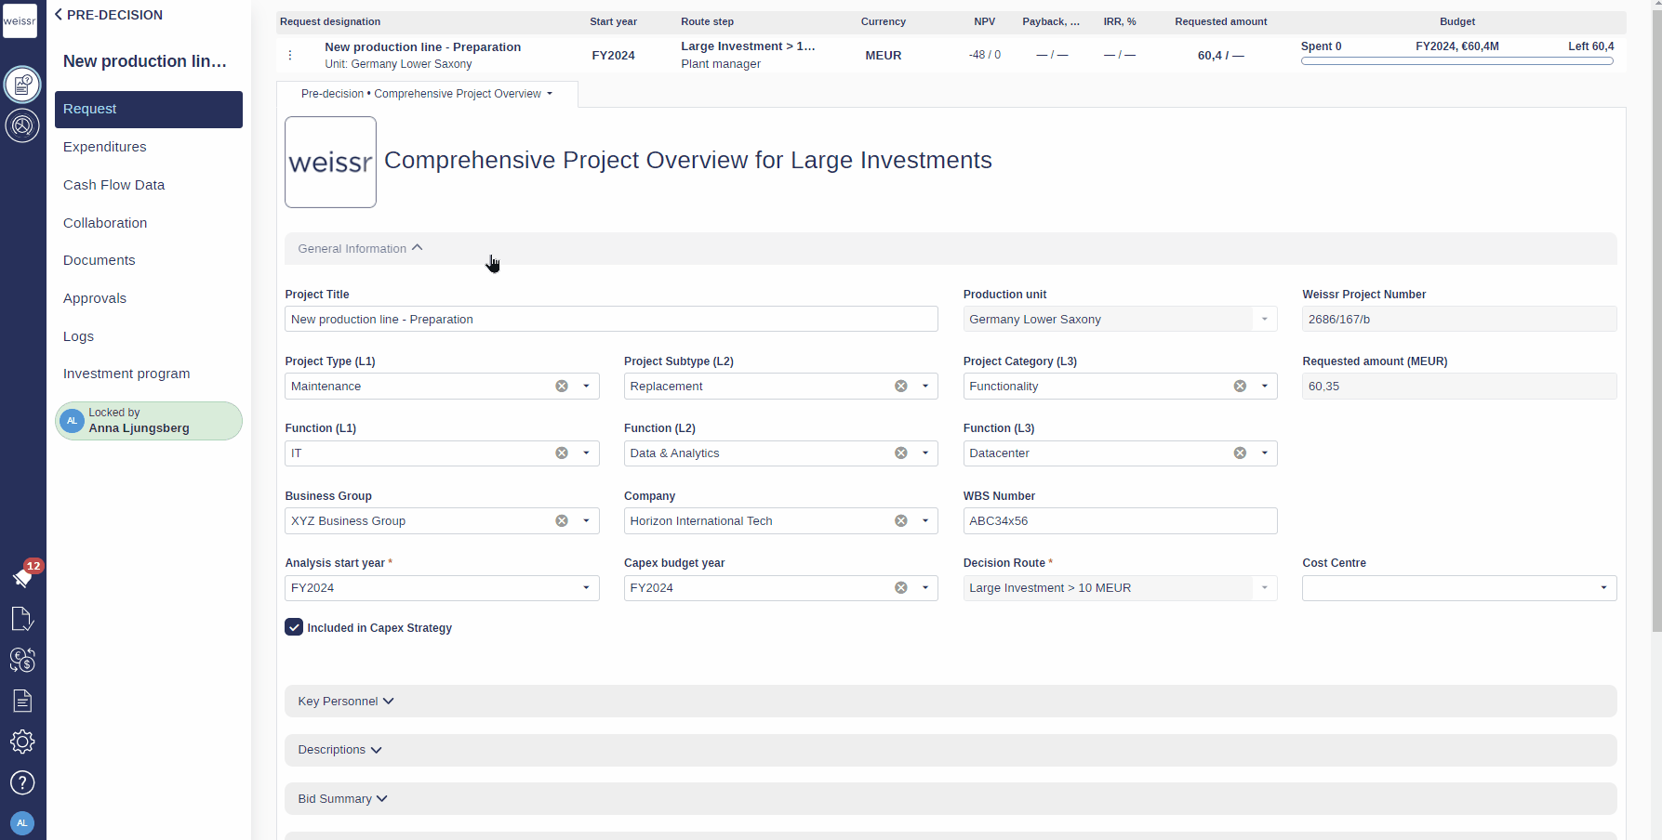Clear the Company Horizon International Tech value
Image resolution: width=1662 pixels, height=840 pixels.
coord(900,521)
